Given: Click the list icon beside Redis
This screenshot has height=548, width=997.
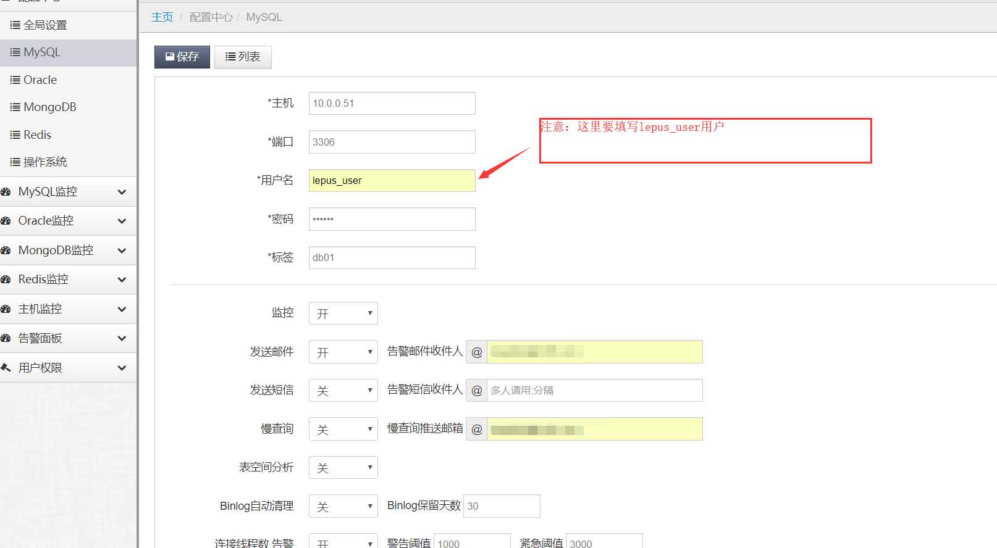Looking at the screenshot, I should click(x=15, y=135).
